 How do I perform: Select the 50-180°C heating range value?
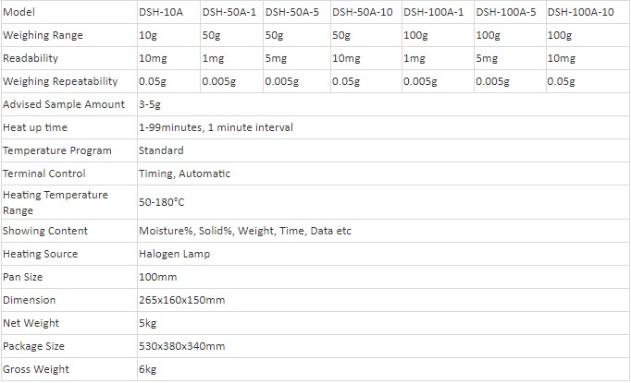tap(161, 202)
